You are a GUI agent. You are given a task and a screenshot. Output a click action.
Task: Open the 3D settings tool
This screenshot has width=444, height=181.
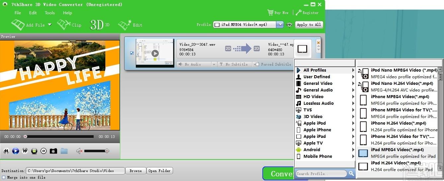[x=100, y=25]
